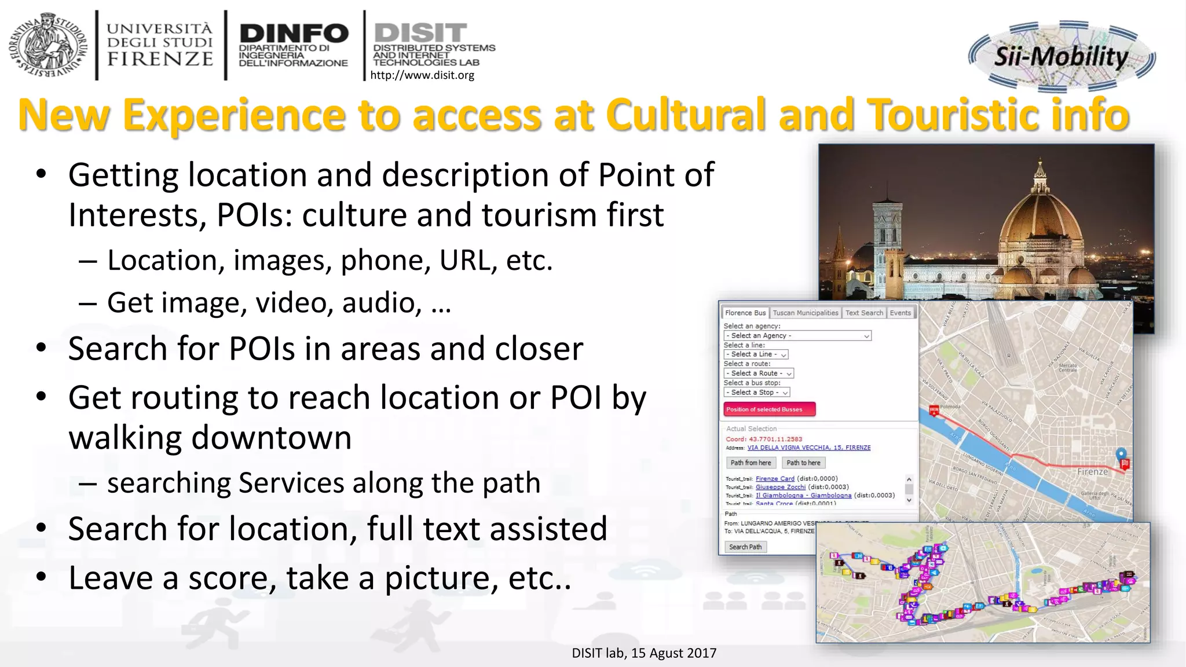Click the Mercato Centrale map label
The height and width of the screenshot is (667, 1186).
[x=1068, y=368]
